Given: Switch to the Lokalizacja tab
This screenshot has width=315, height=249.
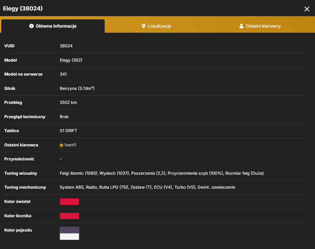Looking at the screenshot, I should coord(156,26).
